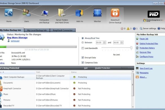Click Music not protecting status icon
This screenshot has width=165, height=110.
74,94
